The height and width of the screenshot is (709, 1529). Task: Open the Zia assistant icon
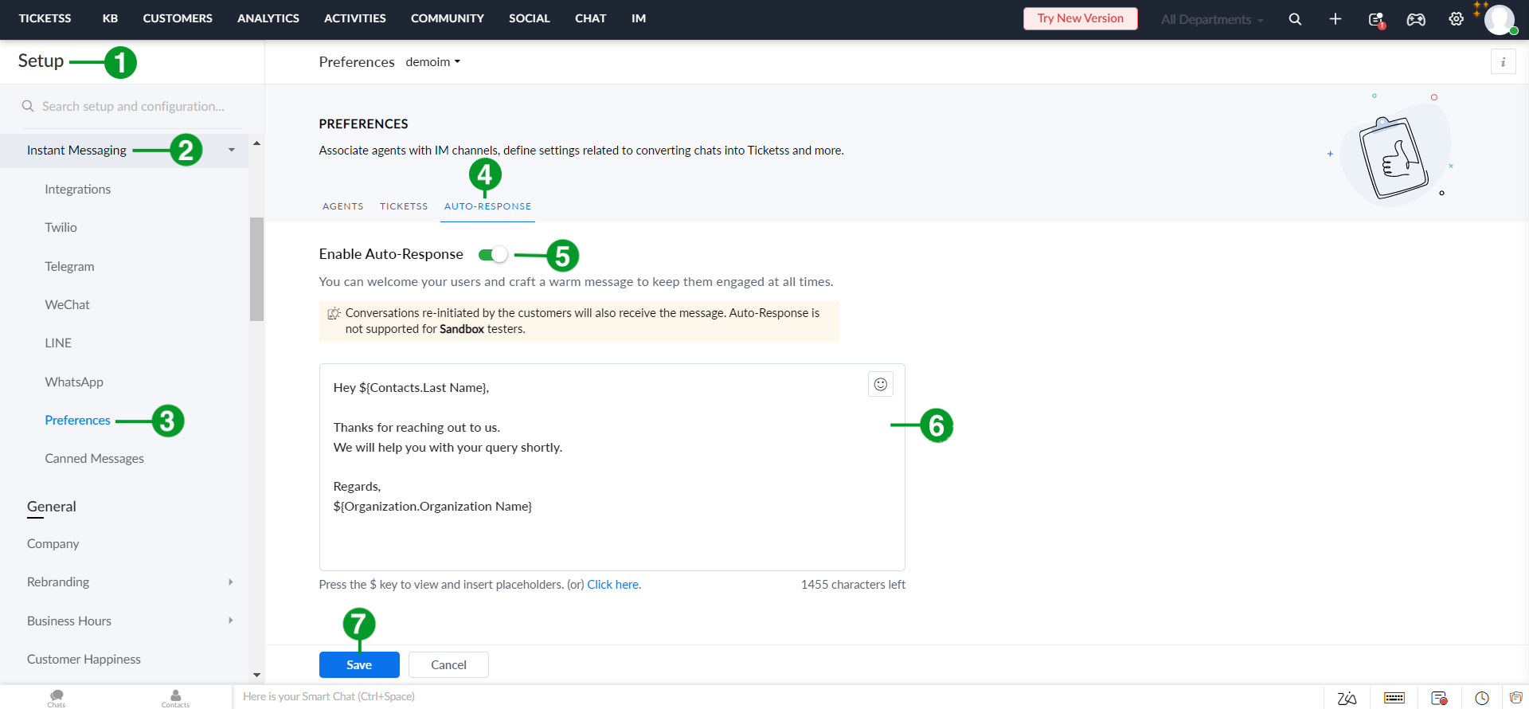click(1347, 698)
